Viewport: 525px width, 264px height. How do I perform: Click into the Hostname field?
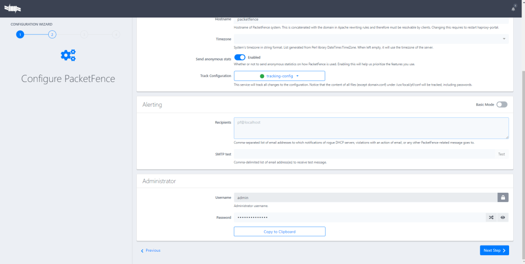click(371, 19)
